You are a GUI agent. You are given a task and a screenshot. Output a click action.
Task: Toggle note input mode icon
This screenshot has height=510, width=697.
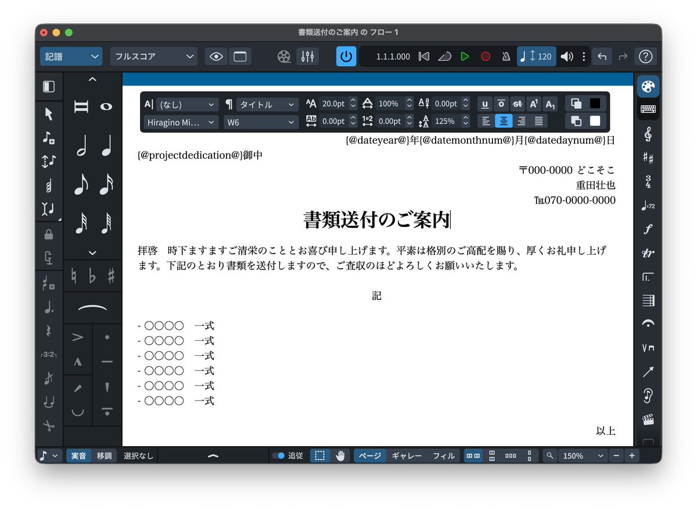coord(49,138)
